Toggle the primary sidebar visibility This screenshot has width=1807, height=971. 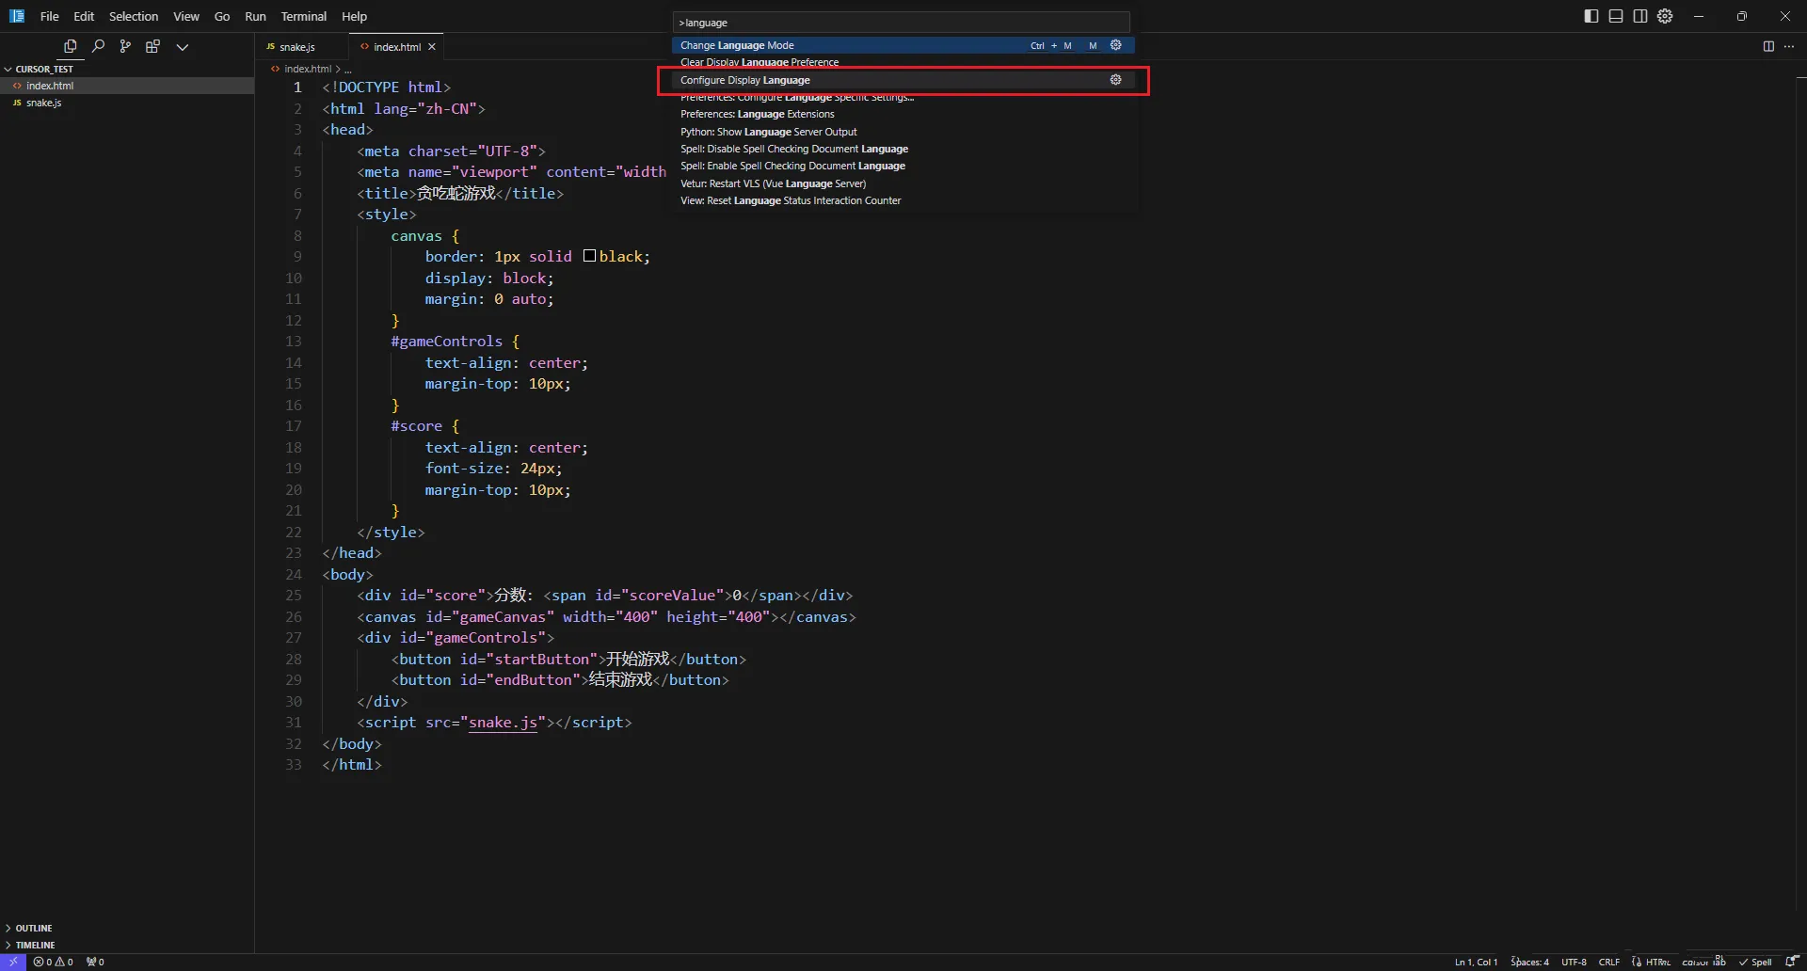(1591, 16)
